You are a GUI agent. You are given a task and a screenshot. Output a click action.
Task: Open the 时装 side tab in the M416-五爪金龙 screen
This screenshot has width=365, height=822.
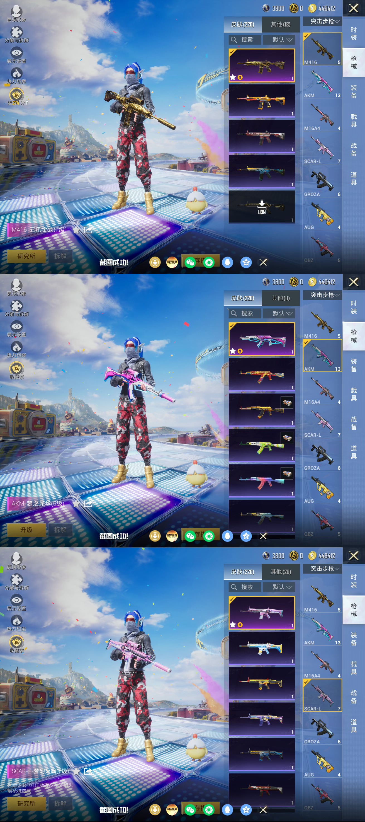tap(354, 33)
